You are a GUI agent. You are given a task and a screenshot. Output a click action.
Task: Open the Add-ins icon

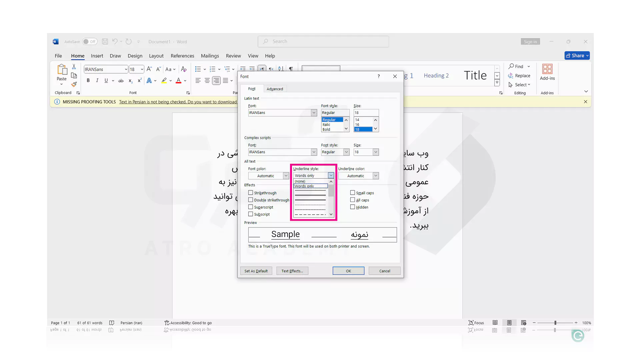point(547,69)
